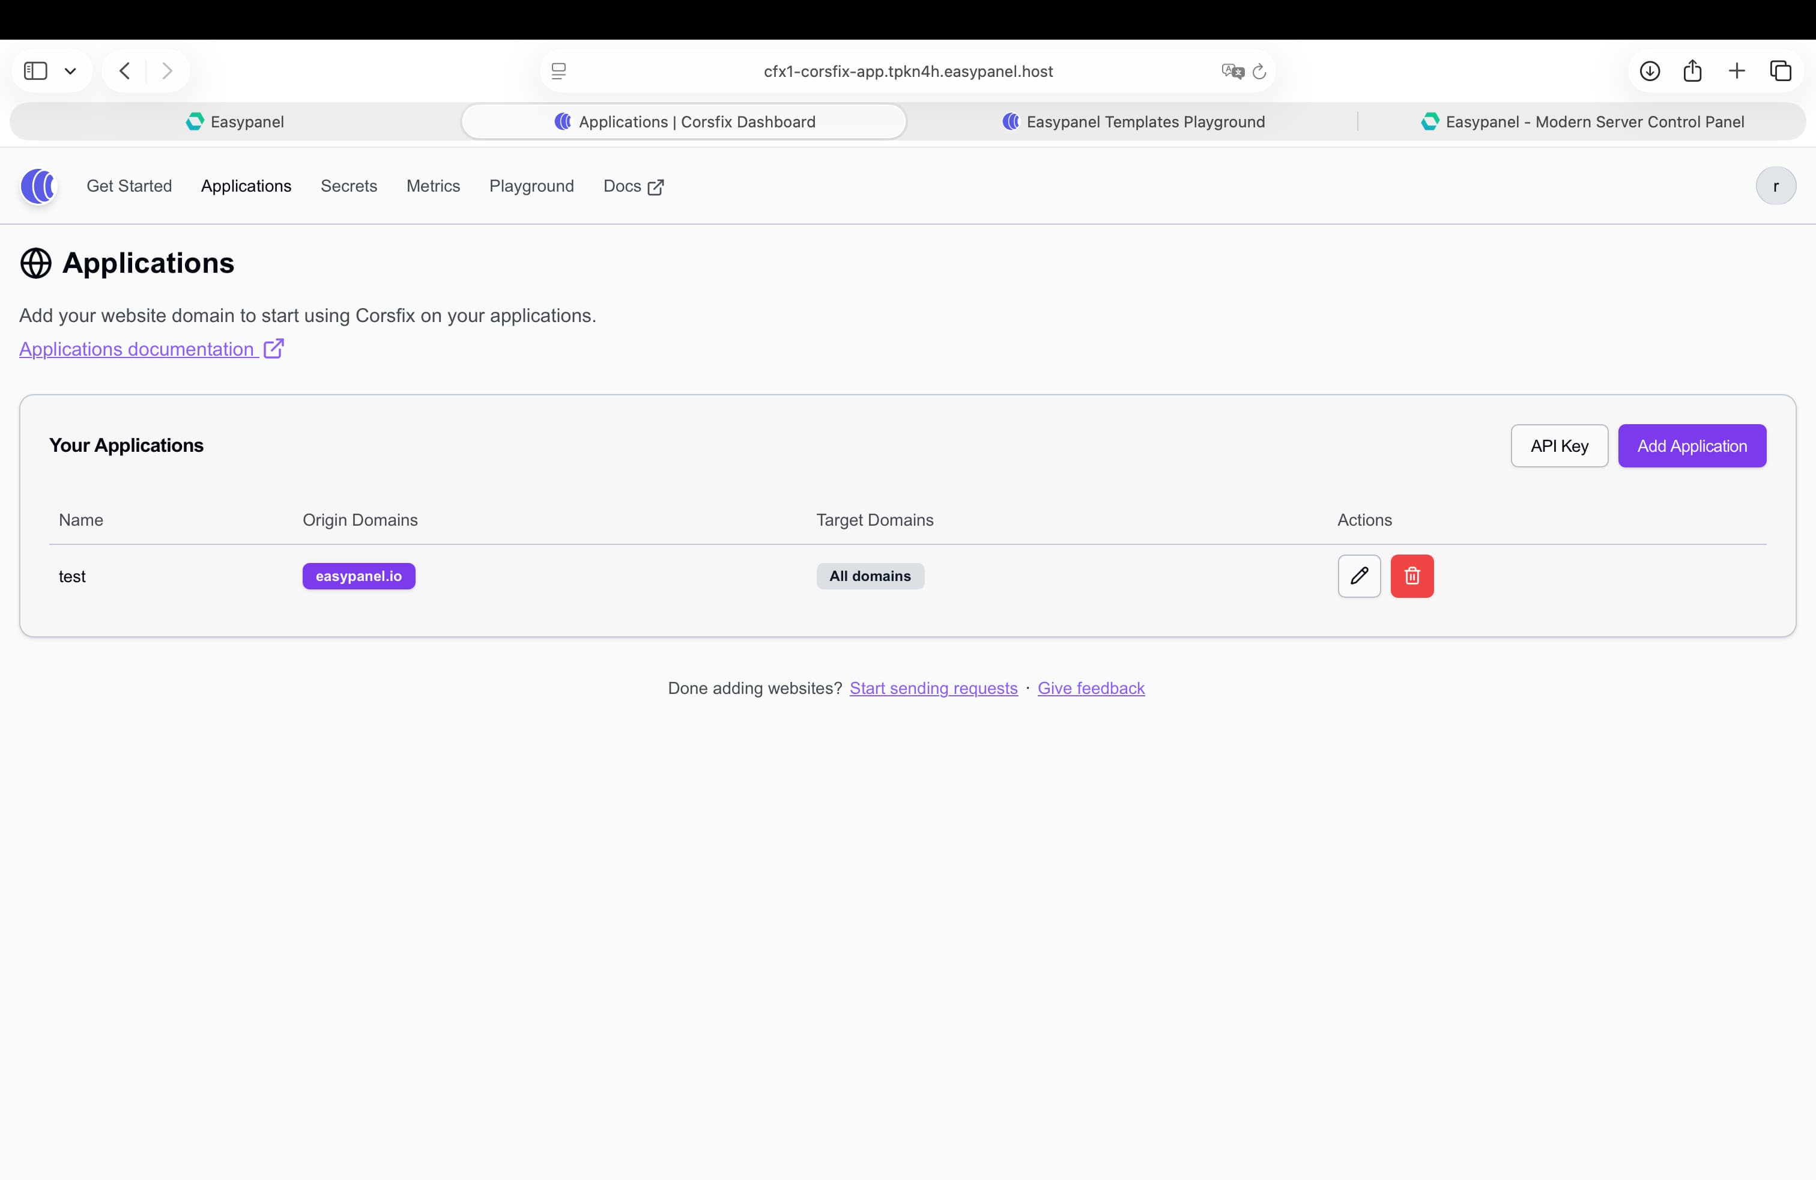Screen dimensions: 1816x1180
Task: Toggle the easypanel.io origin domain badge
Action: pyautogui.click(x=359, y=576)
